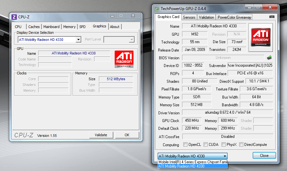Select Mobile Intel(R) 4 Series Express Chipset option
Image resolution: width=287 pixels, height=171 pixels.
(193, 162)
